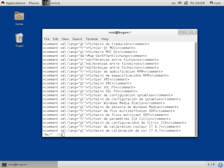Viewport: 224px width, 168px height.
Task: Click the line 'fichier de configuration iptables'
Action: point(108,95)
